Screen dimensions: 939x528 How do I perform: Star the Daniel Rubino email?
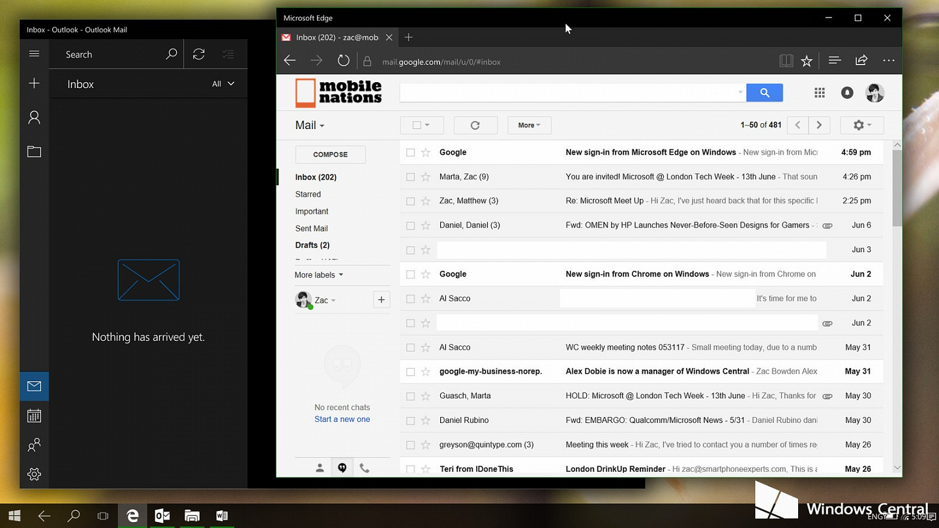click(x=426, y=420)
